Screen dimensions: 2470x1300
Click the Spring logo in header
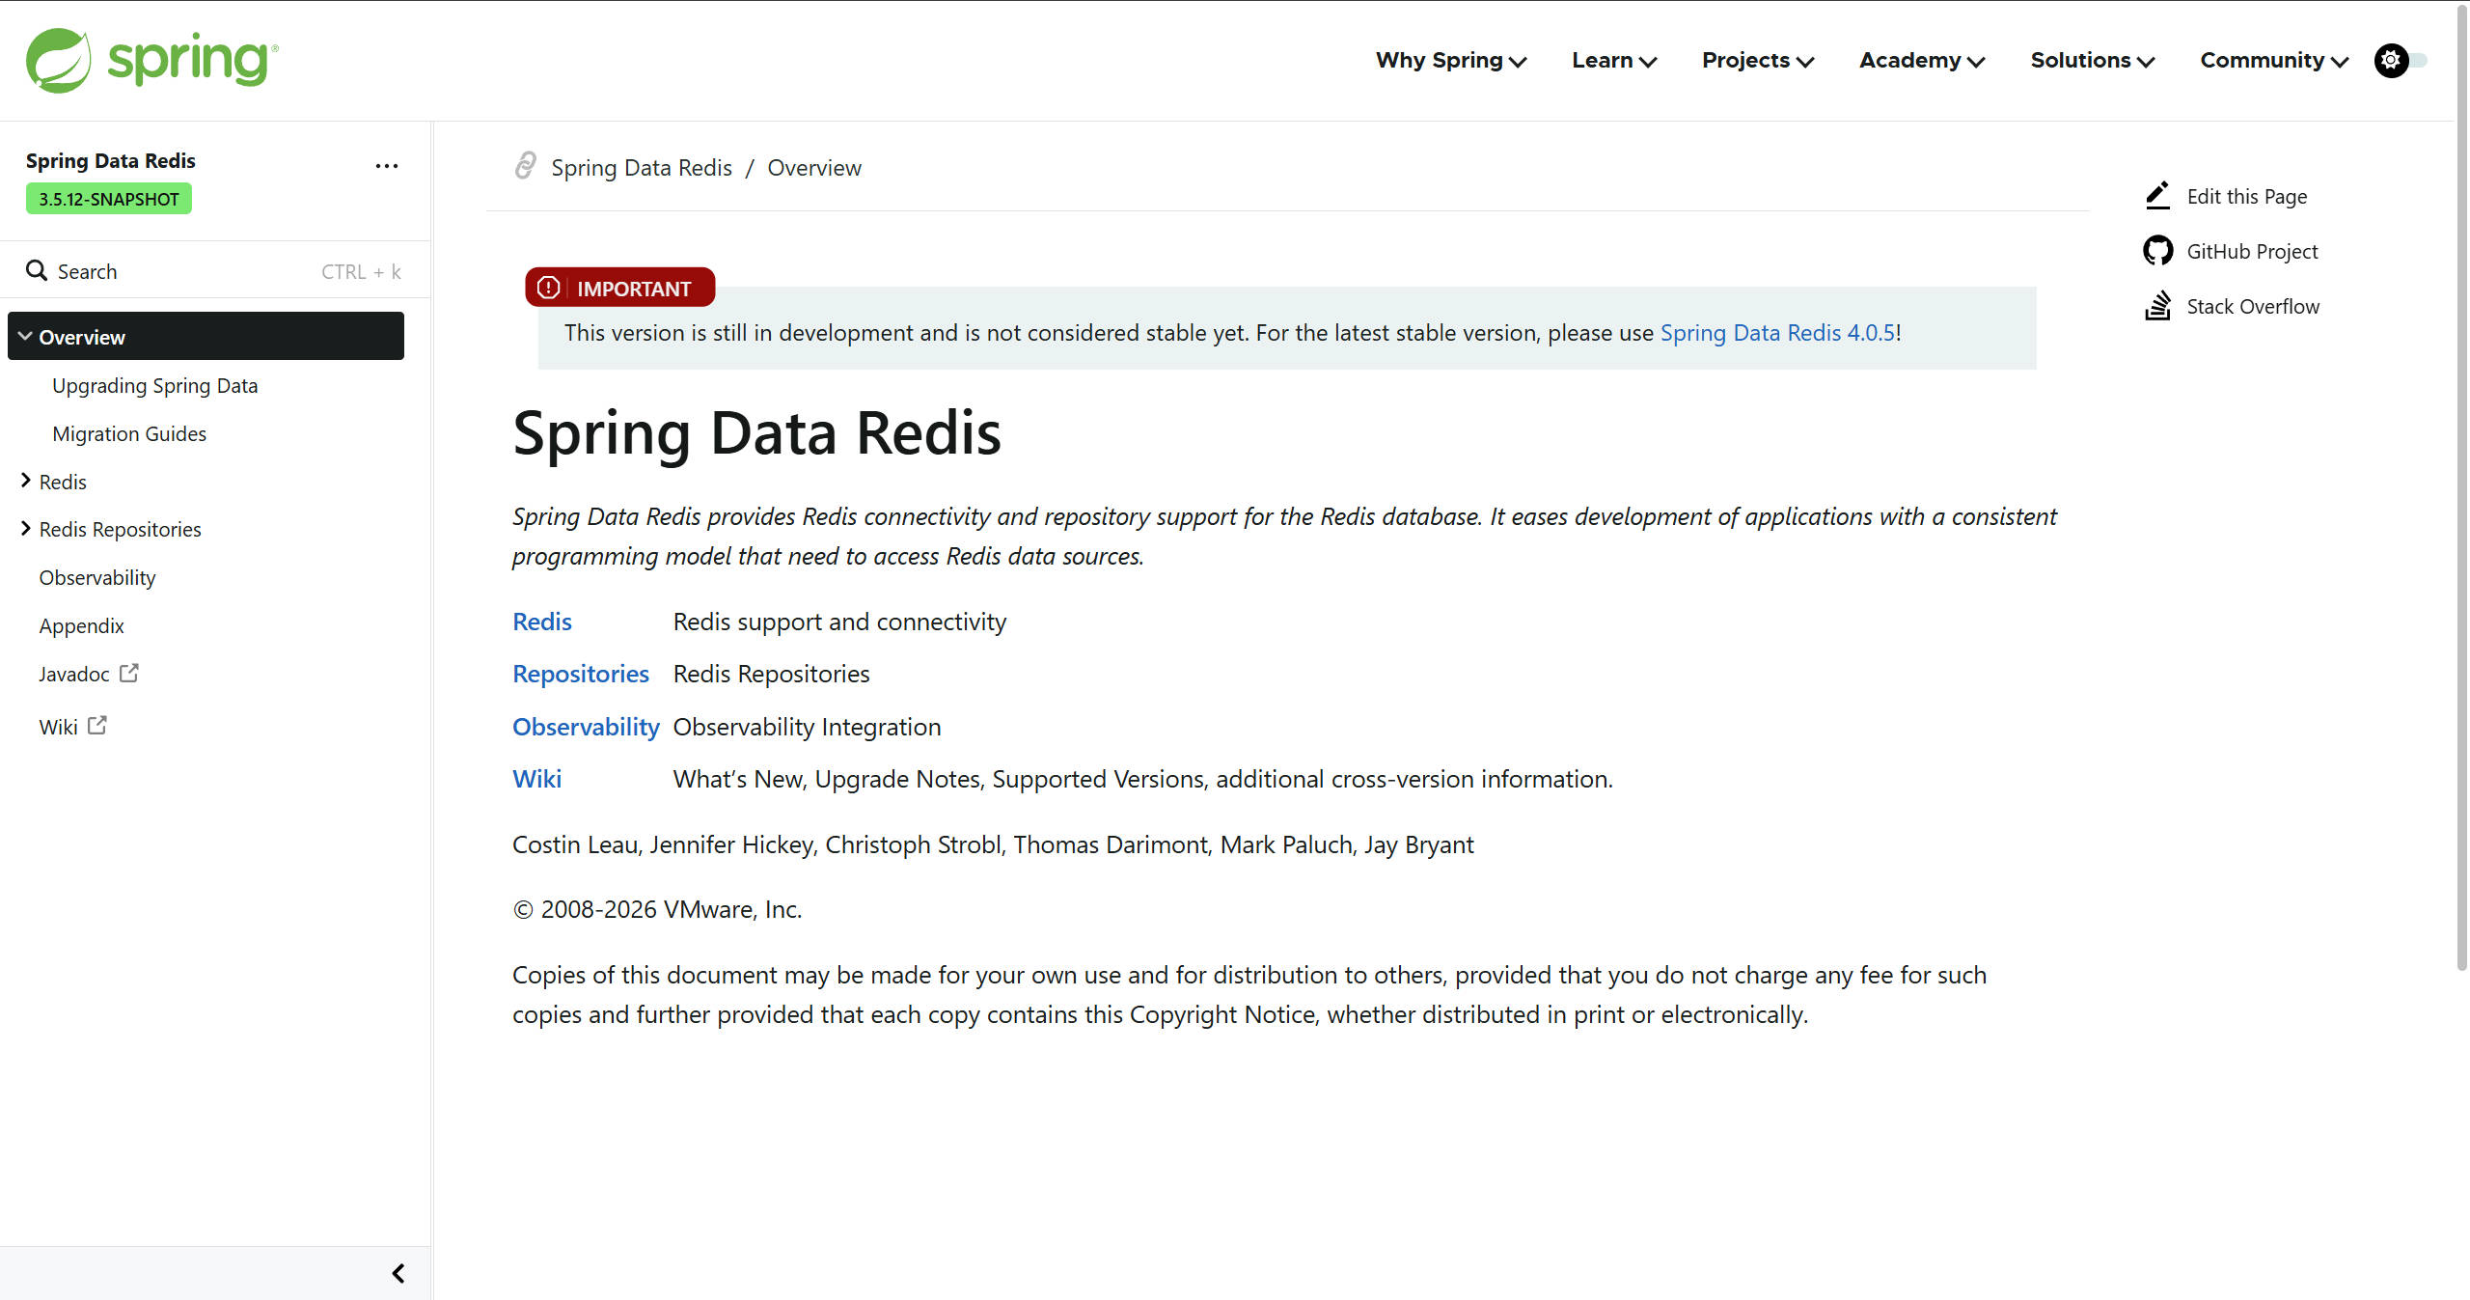pyautogui.click(x=152, y=60)
